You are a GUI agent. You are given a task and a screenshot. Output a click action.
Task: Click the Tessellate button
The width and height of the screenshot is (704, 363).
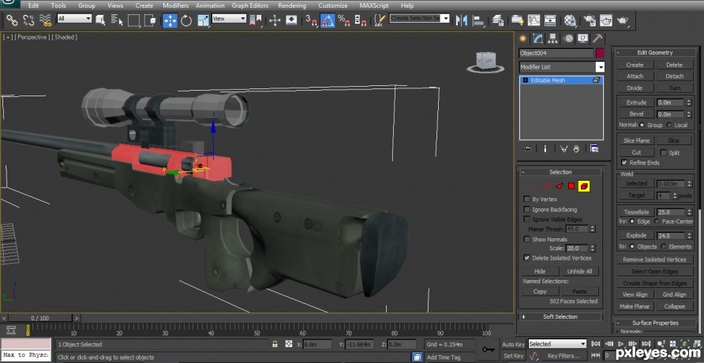pos(636,211)
